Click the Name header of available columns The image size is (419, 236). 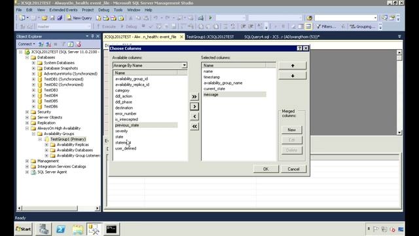[145, 73]
